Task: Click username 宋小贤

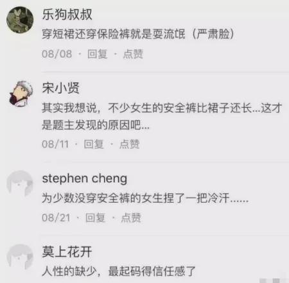Action: [x=60, y=88]
